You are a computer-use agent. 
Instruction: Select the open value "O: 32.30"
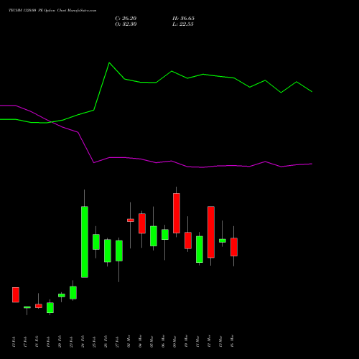[126, 24]
